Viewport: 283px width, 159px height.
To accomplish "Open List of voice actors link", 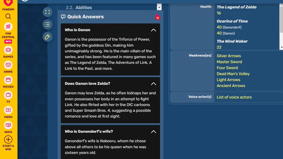I will tap(234, 97).
